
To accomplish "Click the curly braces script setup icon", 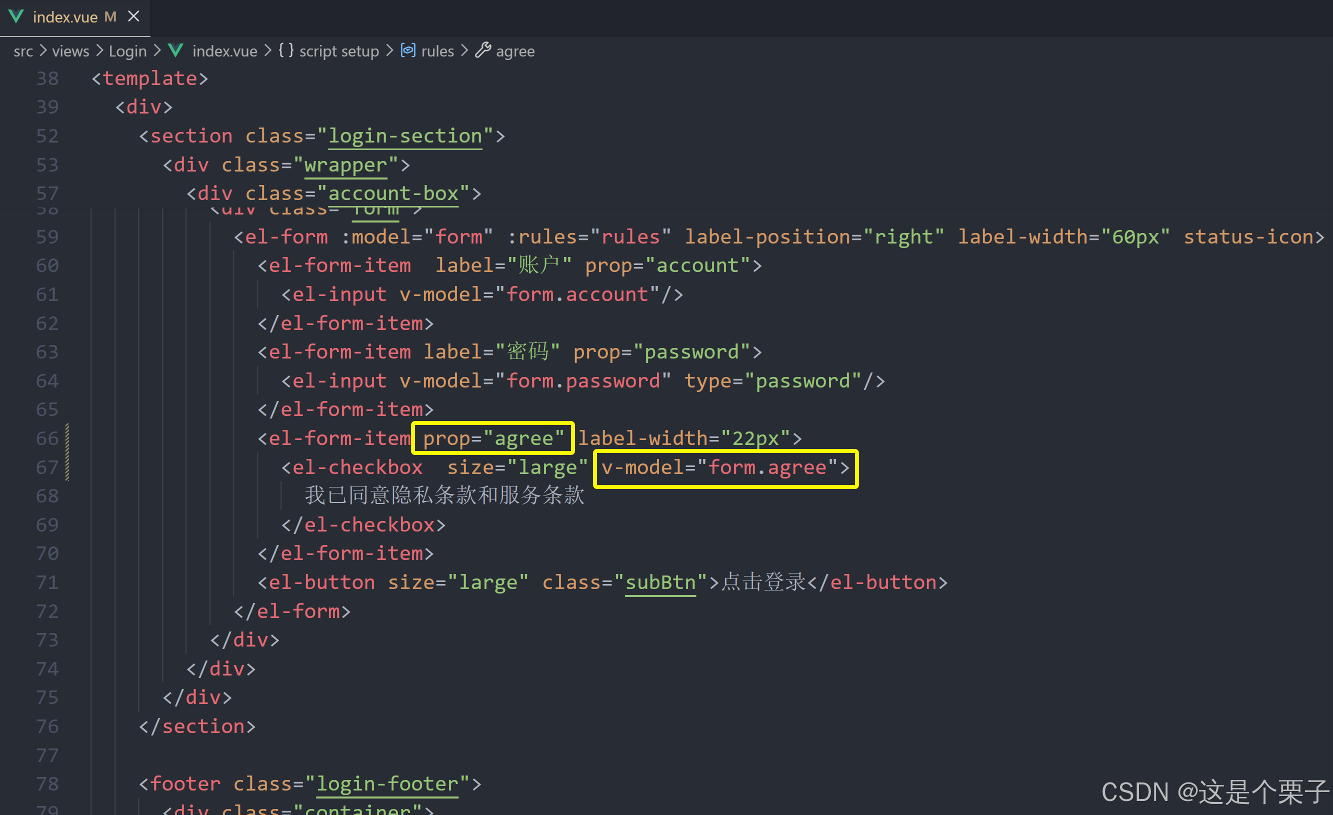I will pyautogui.click(x=285, y=51).
